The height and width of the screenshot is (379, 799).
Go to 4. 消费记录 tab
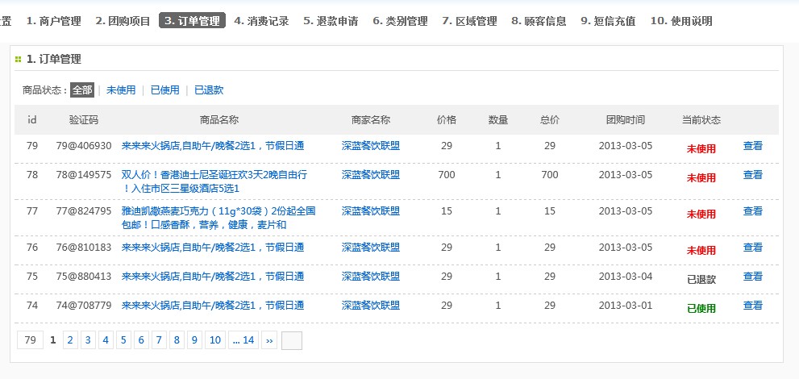click(261, 21)
